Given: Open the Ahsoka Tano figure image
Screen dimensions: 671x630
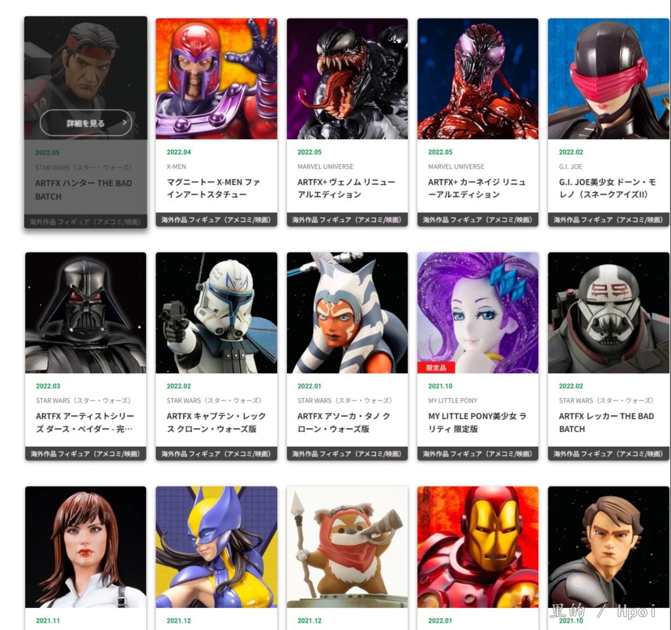Looking at the screenshot, I should click(x=347, y=313).
